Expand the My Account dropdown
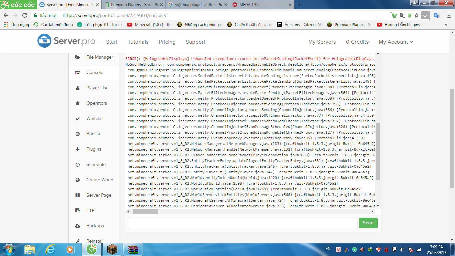 pyautogui.click(x=396, y=42)
